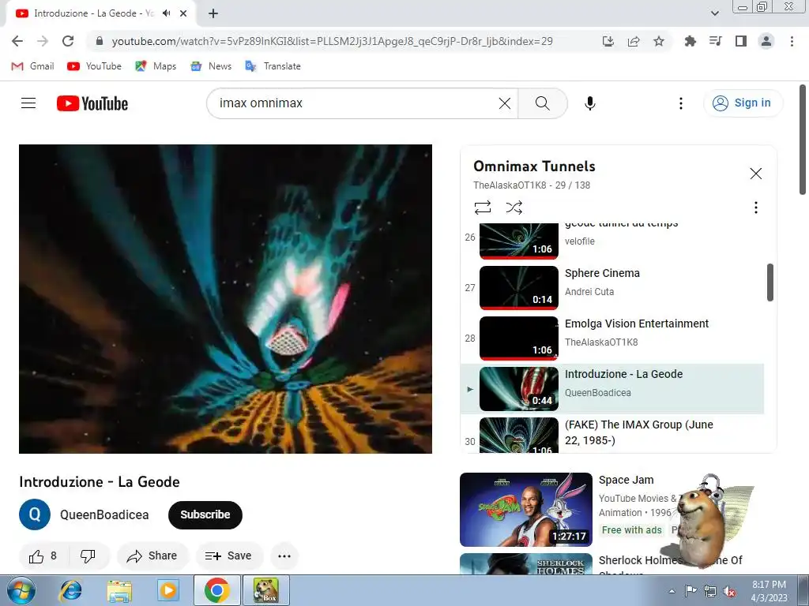This screenshot has width=809, height=606.
Task: Open Translate bookmark
Action: [x=273, y=66]
